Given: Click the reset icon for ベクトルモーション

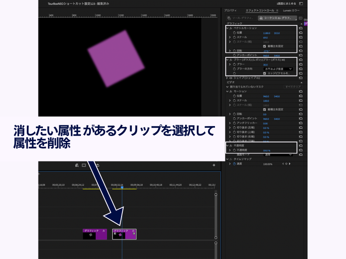Looking at the screenshot, I should (301, 28).
